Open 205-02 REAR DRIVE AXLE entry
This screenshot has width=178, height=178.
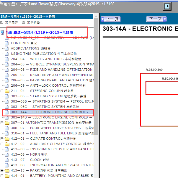[x=52, y=75]
